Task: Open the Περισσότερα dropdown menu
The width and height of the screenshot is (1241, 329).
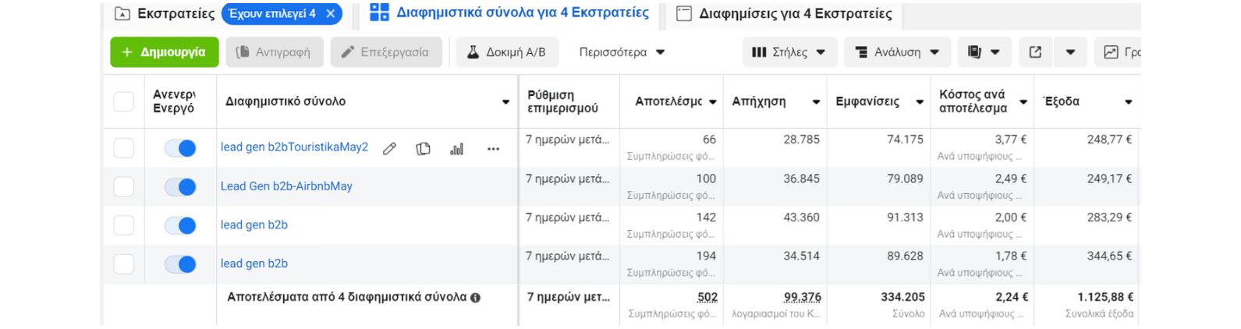Action: [x=622, y=52]
